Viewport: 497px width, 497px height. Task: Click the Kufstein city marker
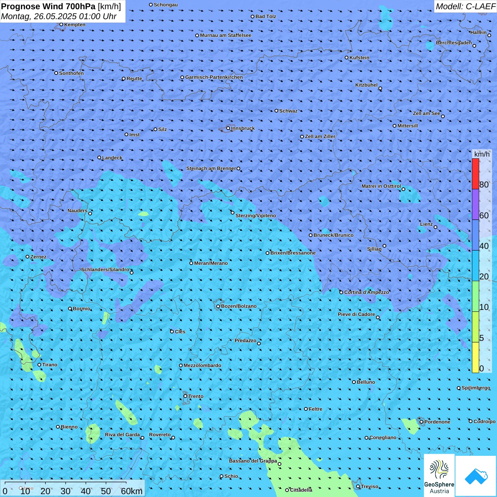click(x=347, y=58)
